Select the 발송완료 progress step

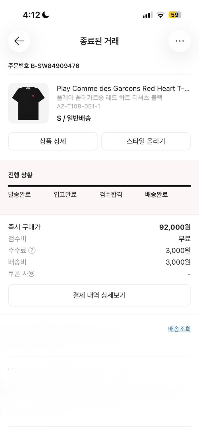(19, 194)
